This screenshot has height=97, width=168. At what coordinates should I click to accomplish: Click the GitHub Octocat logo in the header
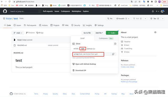pos(5,11)
